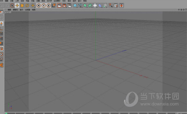Click the green timeline playhead marker

click(6, 113)
